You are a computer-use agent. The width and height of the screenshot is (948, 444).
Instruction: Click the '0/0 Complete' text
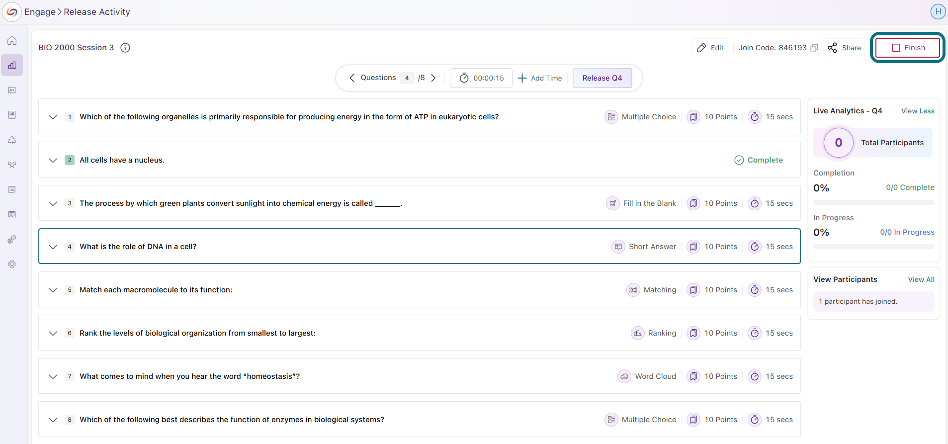tap(910, 187)
